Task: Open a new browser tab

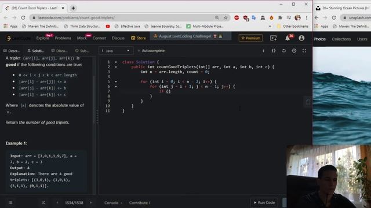Action: click(73, 8)
